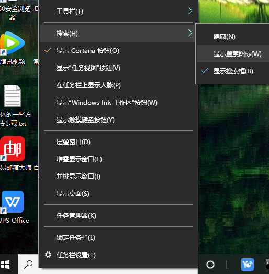Choose 隐藏(N) to hide search
The width and height of the screenshot is (269, 274).
pos(232,37)
